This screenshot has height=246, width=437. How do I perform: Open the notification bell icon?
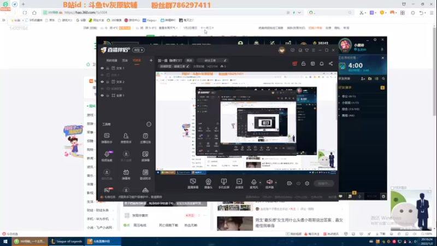tap(322, 63)
